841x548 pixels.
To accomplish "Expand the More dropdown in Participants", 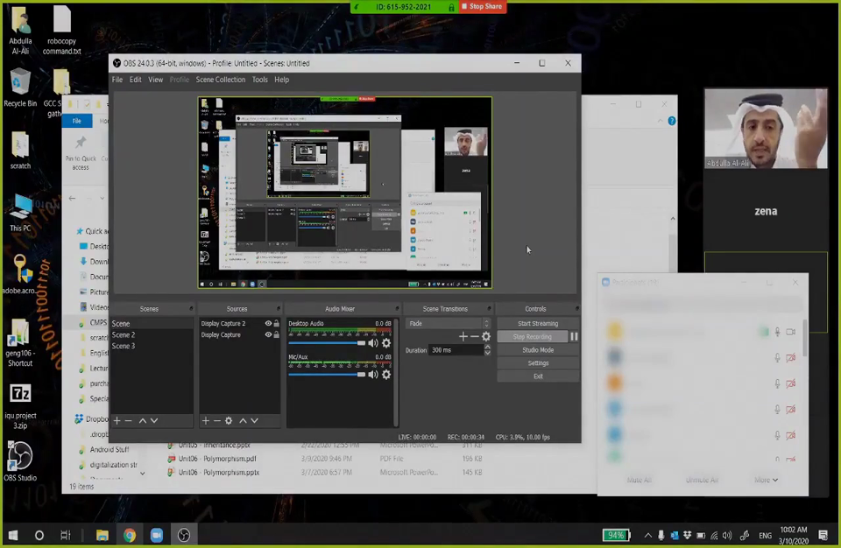I will 766,480.
